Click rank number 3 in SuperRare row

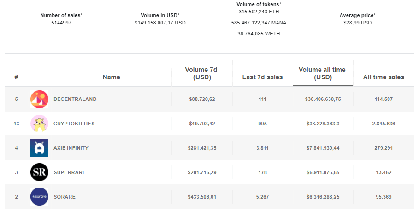pyautogui.click(x=16, y=172)
